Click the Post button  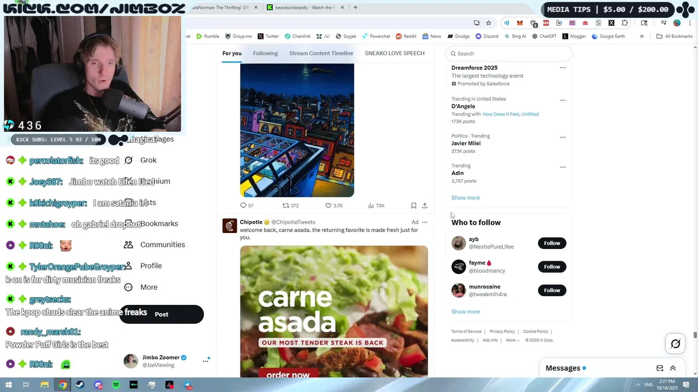pyautogui.click(x=161, y=314)
